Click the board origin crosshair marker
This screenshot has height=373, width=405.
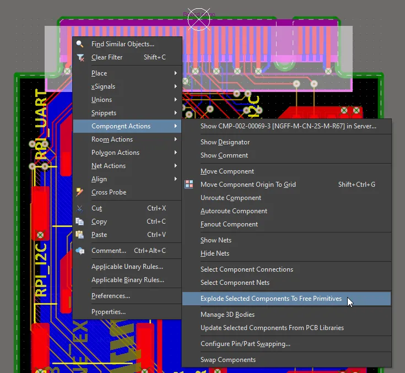198,19
